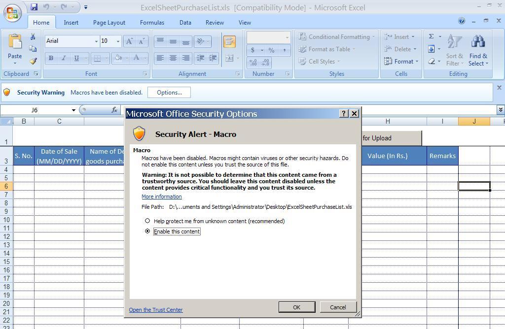Click the Format Painter brush icon
Image resolution: width=505 pixels, height=329 pixels.
(33, 62)
